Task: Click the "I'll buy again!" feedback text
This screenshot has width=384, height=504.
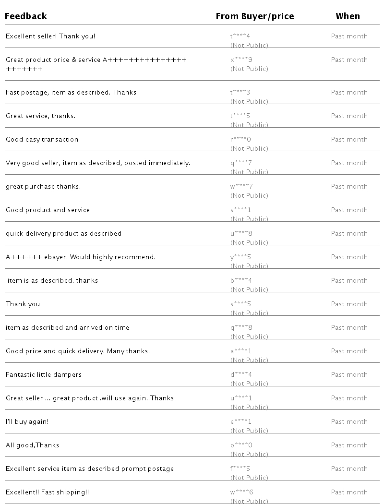Action: 27,421
